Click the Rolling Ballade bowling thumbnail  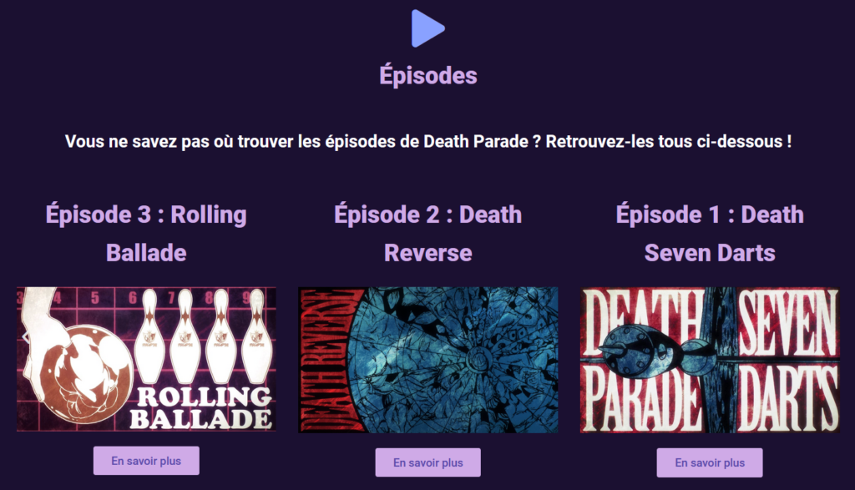[x=146, y=359]
